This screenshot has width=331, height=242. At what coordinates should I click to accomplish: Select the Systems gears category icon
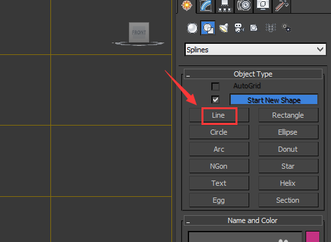(287, 28)
